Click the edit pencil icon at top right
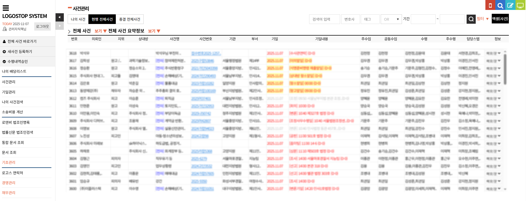The height and width of the screenshot is (201, 526). tap(510, 5)
